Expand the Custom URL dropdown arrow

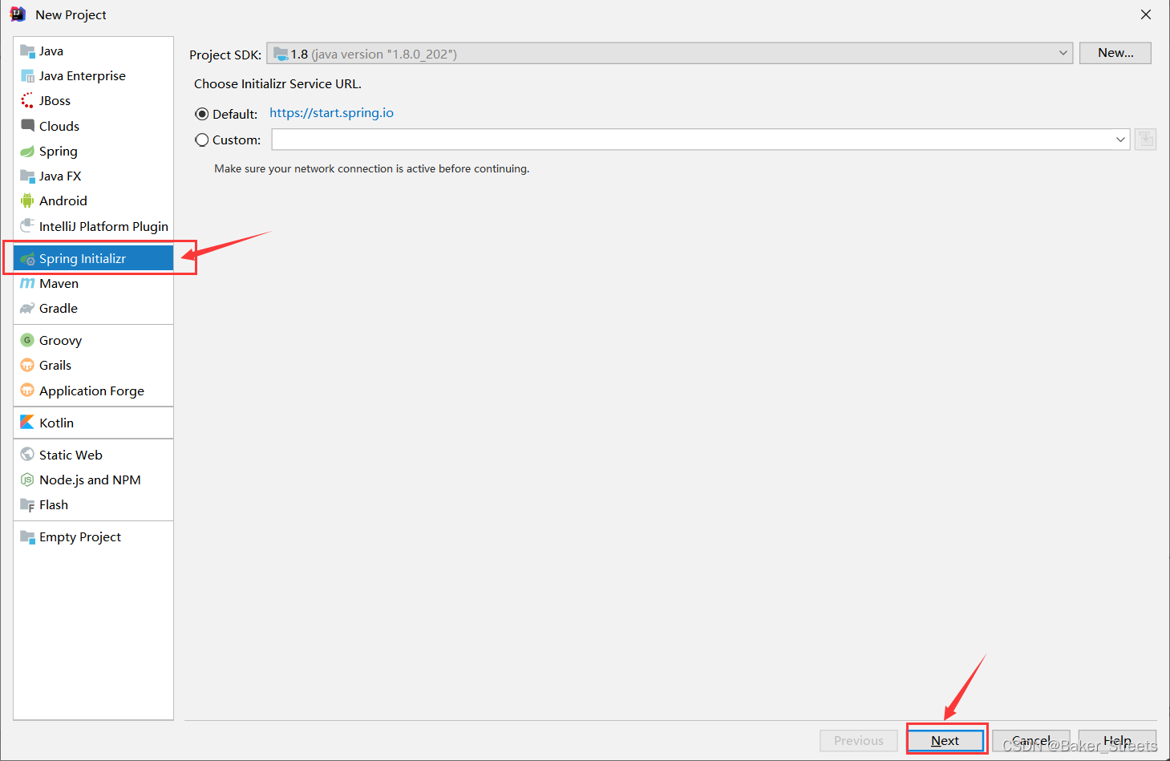(1120, 140)
